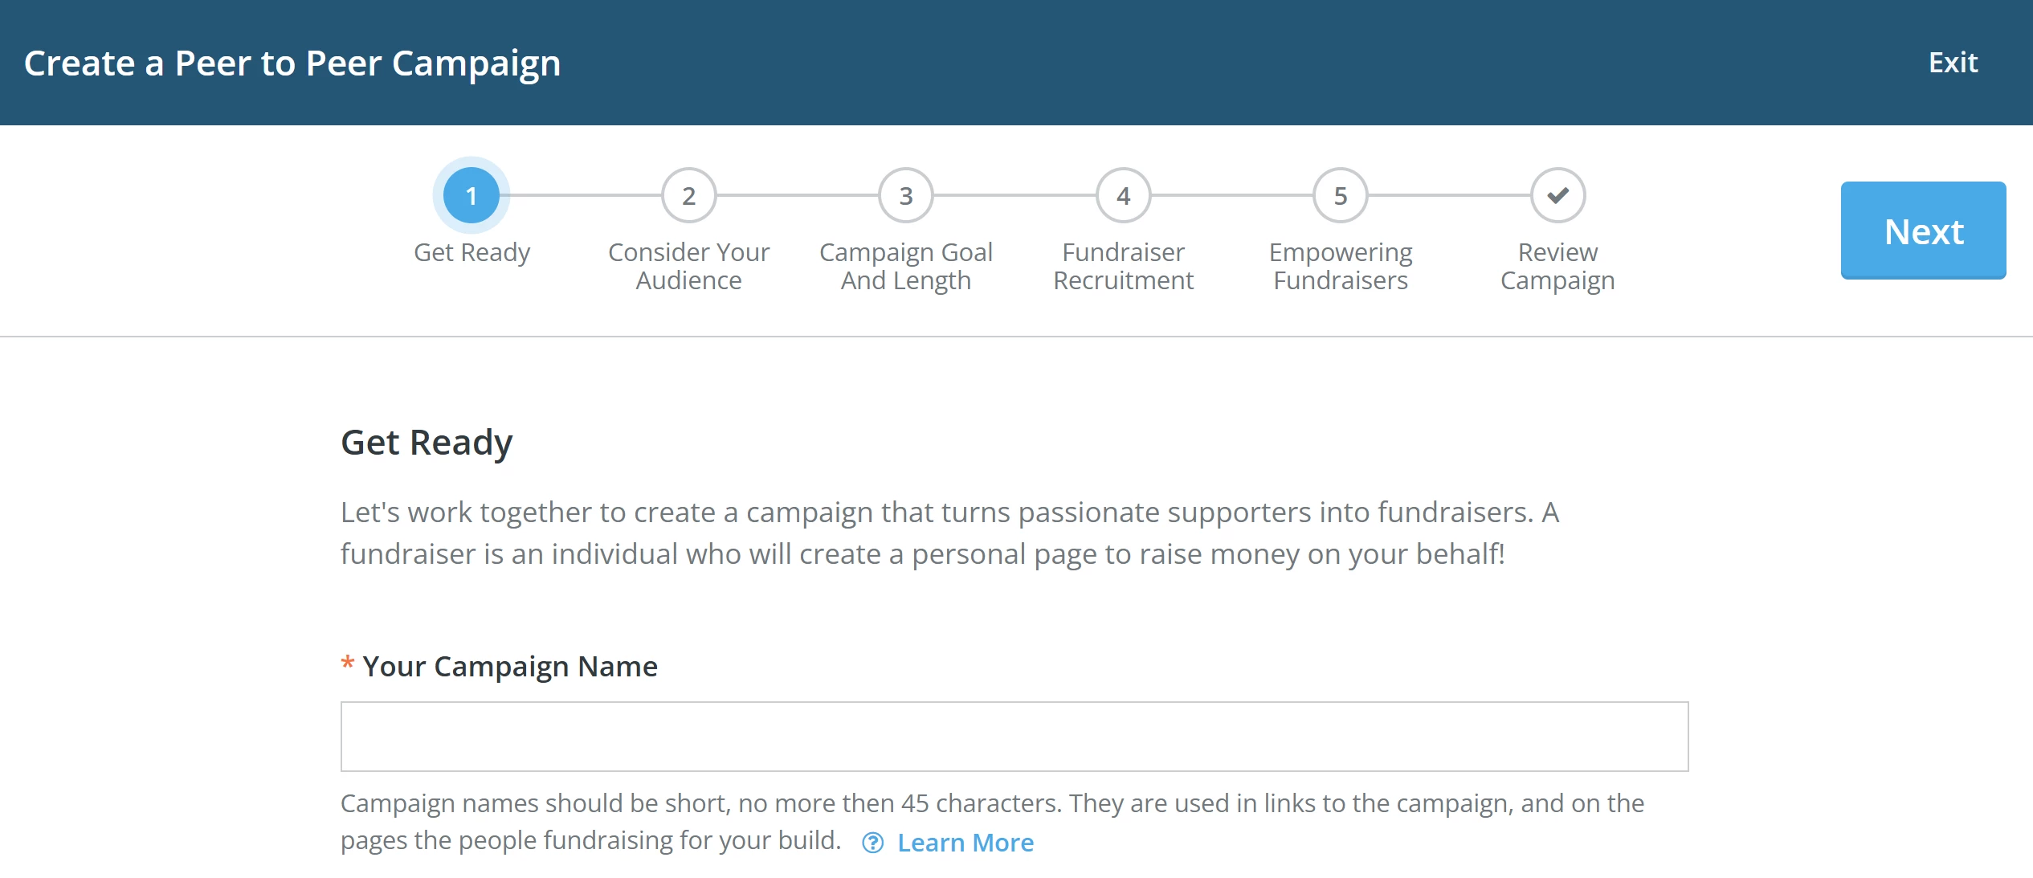Exit the campaign creation wizard
The width and height of the screenshot is (2033, 878).
[1953, 62]
